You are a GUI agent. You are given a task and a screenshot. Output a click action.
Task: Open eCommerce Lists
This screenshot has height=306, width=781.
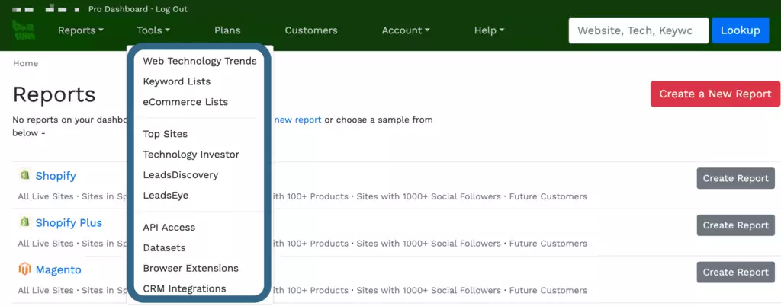(185, 102)
